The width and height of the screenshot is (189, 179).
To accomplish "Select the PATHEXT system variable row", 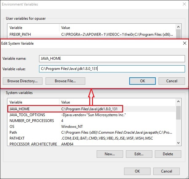I will point(91,138).
